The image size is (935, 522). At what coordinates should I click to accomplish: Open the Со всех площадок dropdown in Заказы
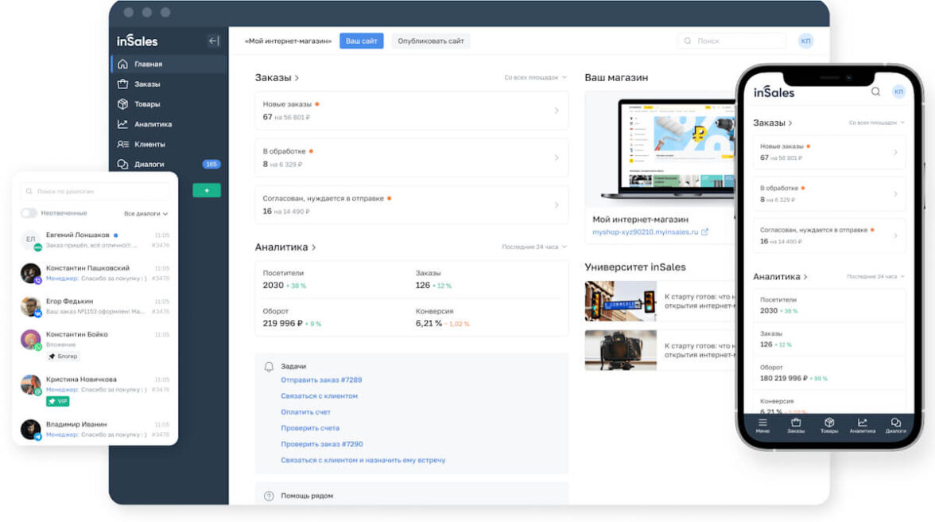535,78
